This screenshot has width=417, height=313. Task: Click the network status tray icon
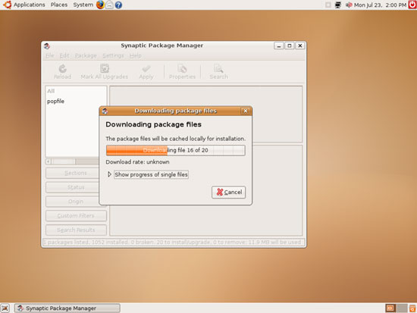337,5
